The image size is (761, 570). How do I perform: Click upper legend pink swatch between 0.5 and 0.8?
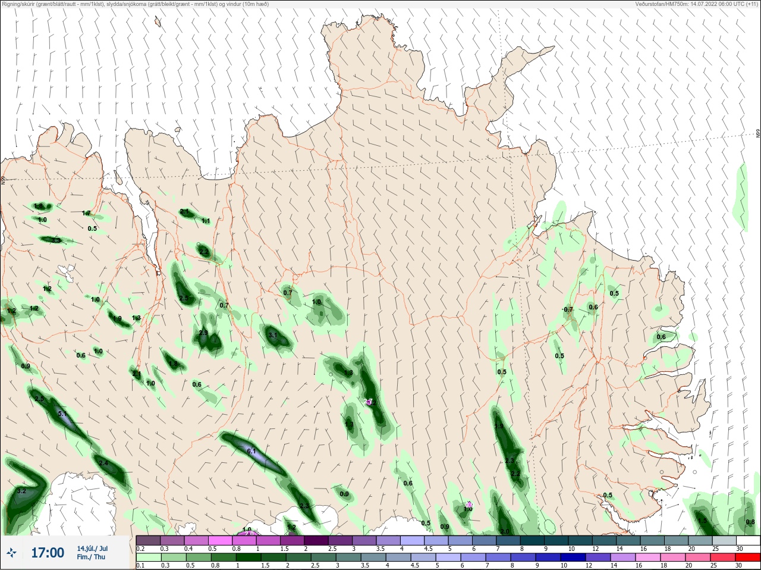220,541
